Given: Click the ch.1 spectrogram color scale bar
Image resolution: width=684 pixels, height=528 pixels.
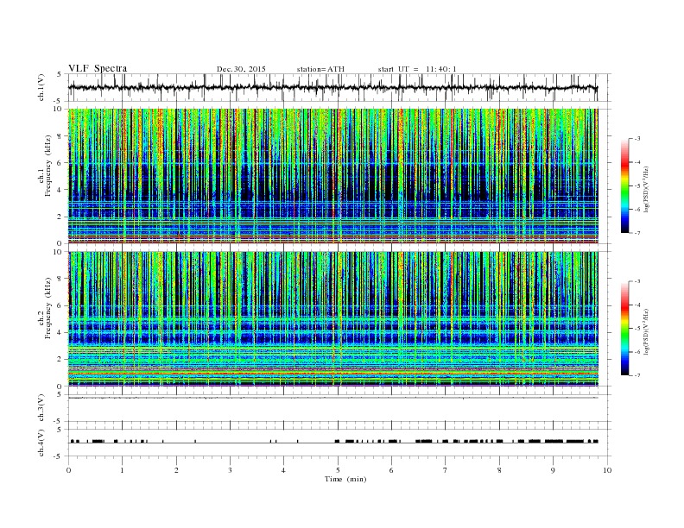Looking at the screenshot, I should (x=625, y=185).
